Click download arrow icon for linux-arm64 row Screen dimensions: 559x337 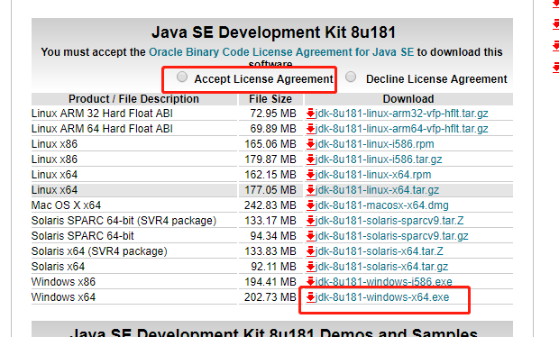(x=310, y=129)
